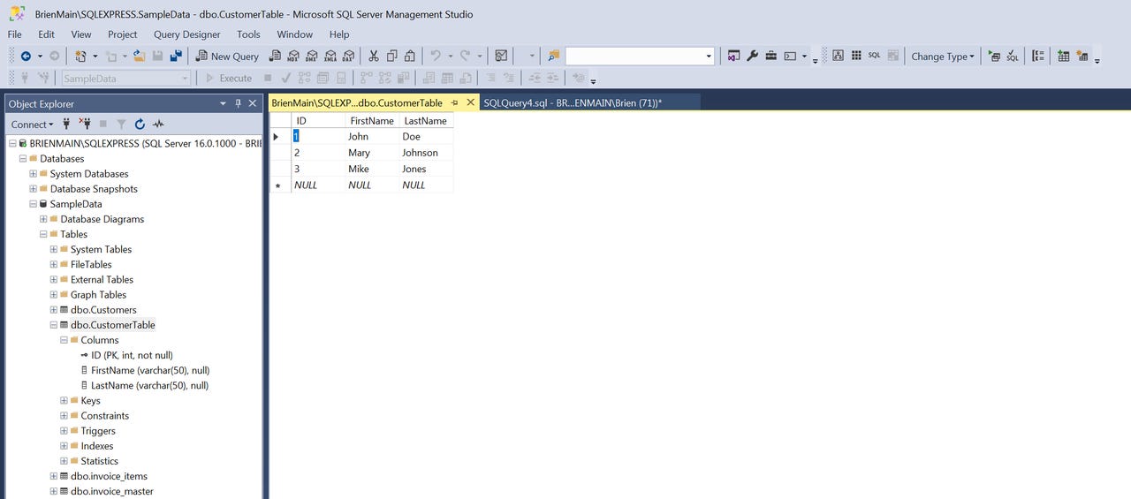
Task: Open the Connect dropdown button
Action: point(33,125)
